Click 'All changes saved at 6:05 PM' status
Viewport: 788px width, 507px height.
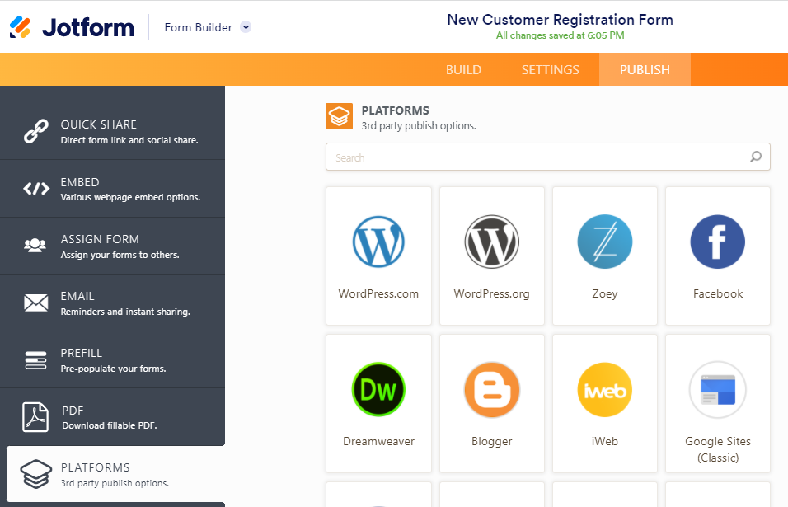pyautogui.click(x=560, y=35)
